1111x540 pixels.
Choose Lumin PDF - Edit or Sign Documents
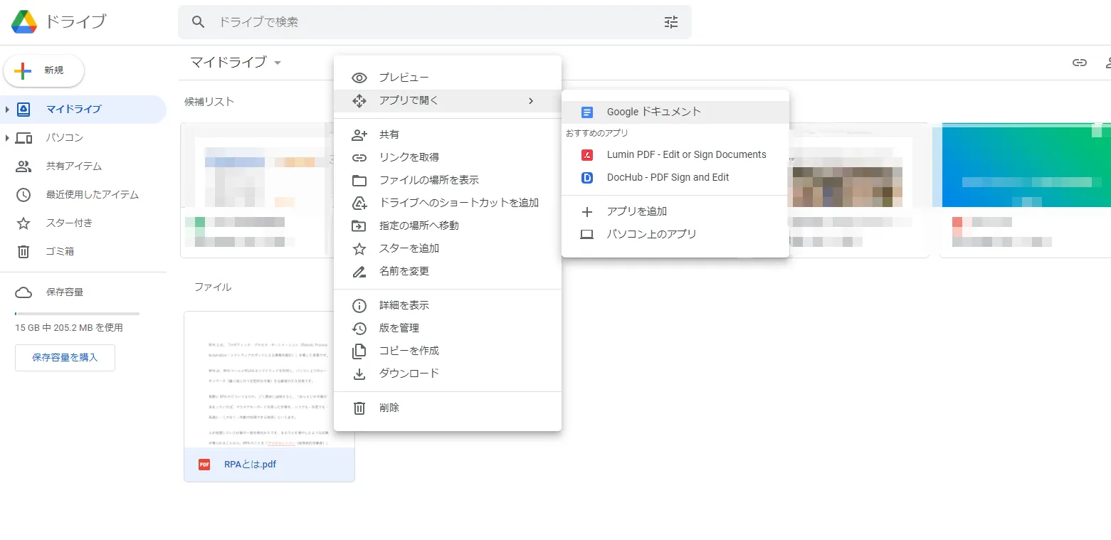(675, 154)
